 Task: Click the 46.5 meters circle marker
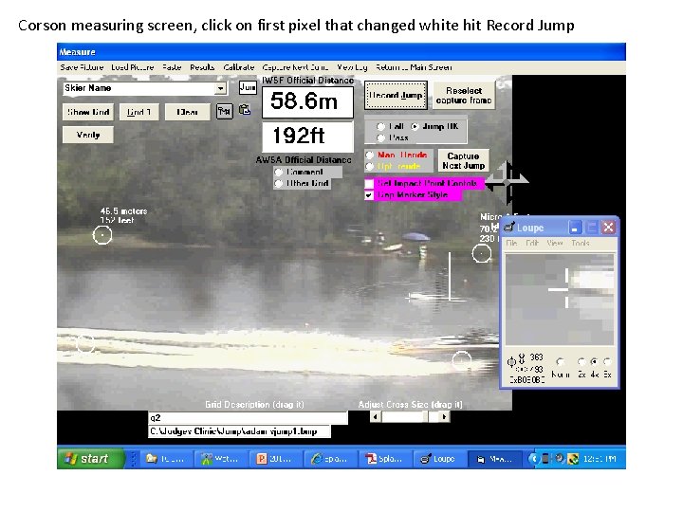pos(102,235)
